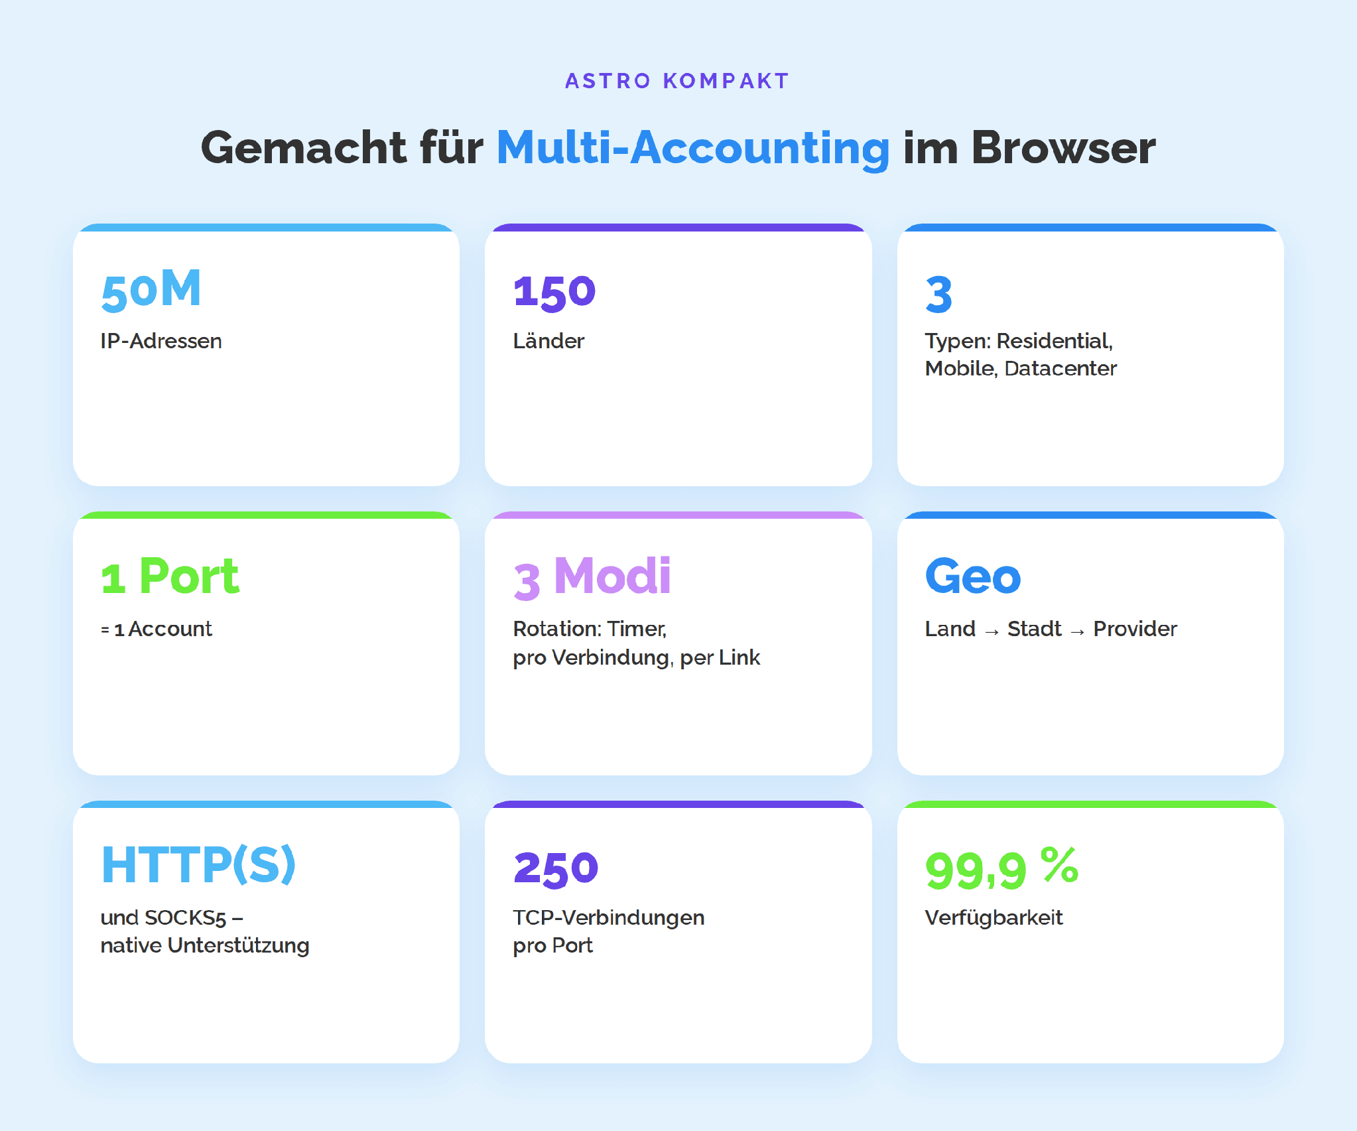The height and width of the screenshot is (1131, 1357).
Task: Click the blue Multi-Accounting headline text
Action: click(x=692, y=148)
